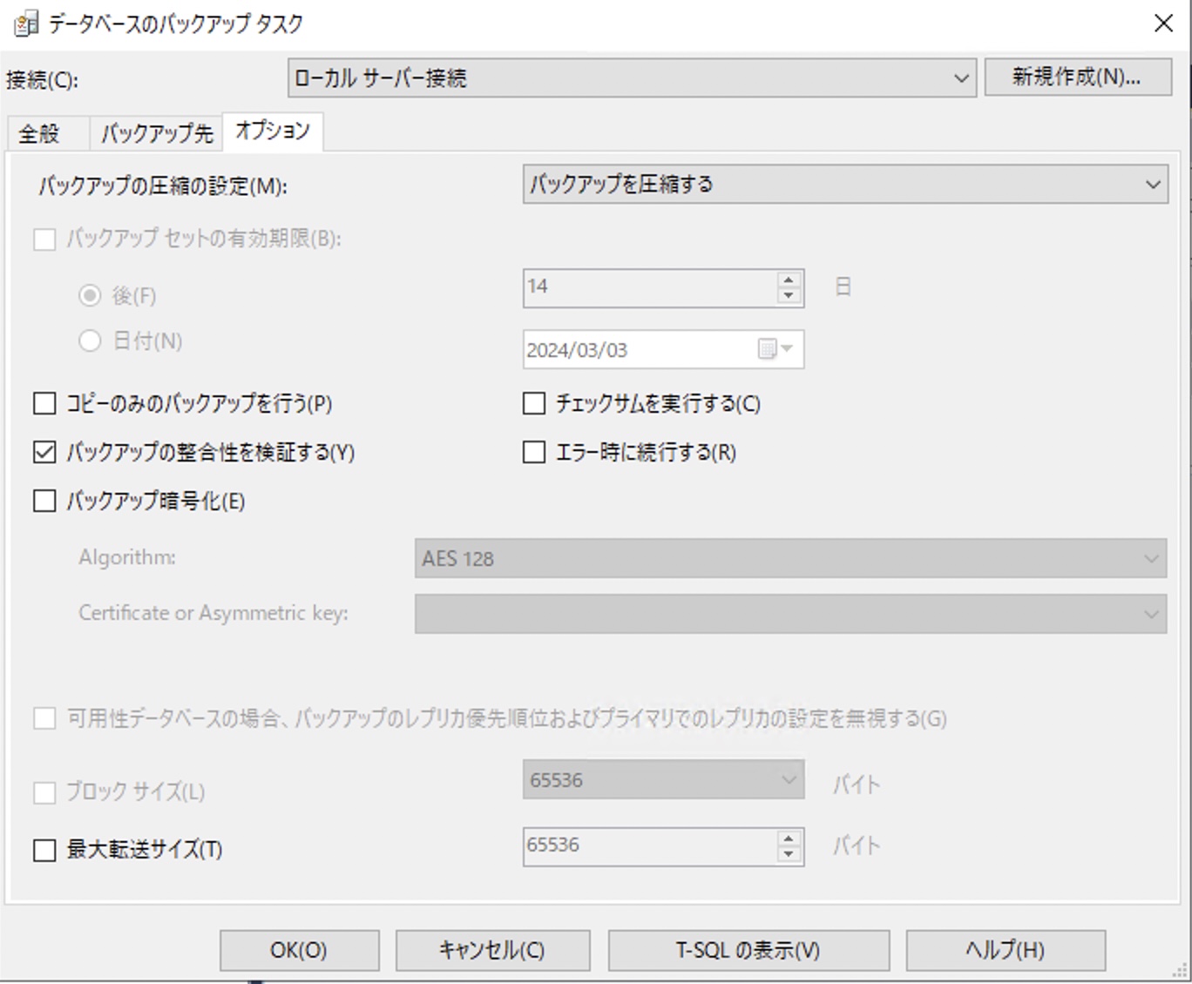The height and width of the screenshot is (984, 1192).
Task: Enable バックアップ暗号化 checkbox
Action: 44,501
